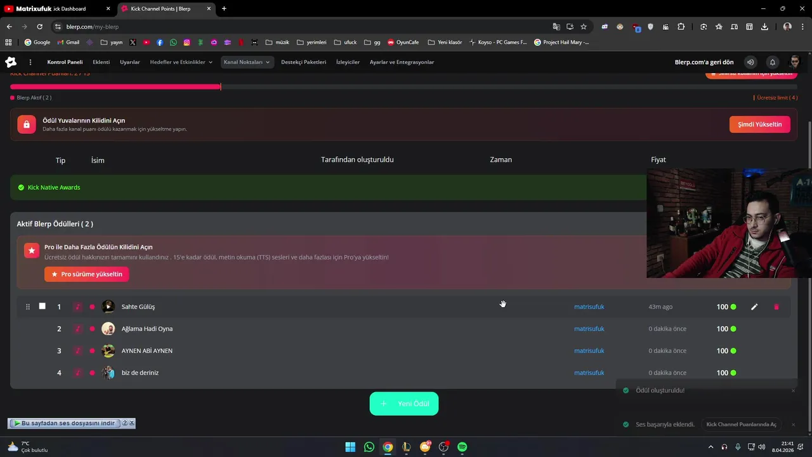This screenshot has width=812, height=457.
Task: Click the address bar showing blerp.com/my-blerp
Action: tap(304, 27)
